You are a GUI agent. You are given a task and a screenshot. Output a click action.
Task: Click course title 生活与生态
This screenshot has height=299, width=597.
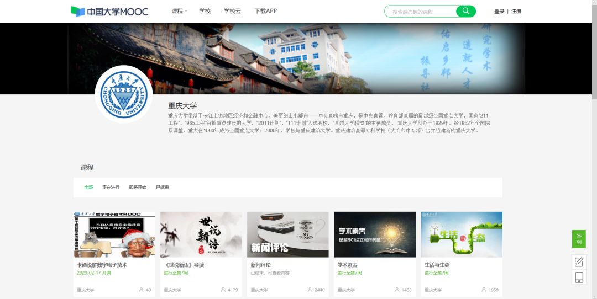[437, 265]
